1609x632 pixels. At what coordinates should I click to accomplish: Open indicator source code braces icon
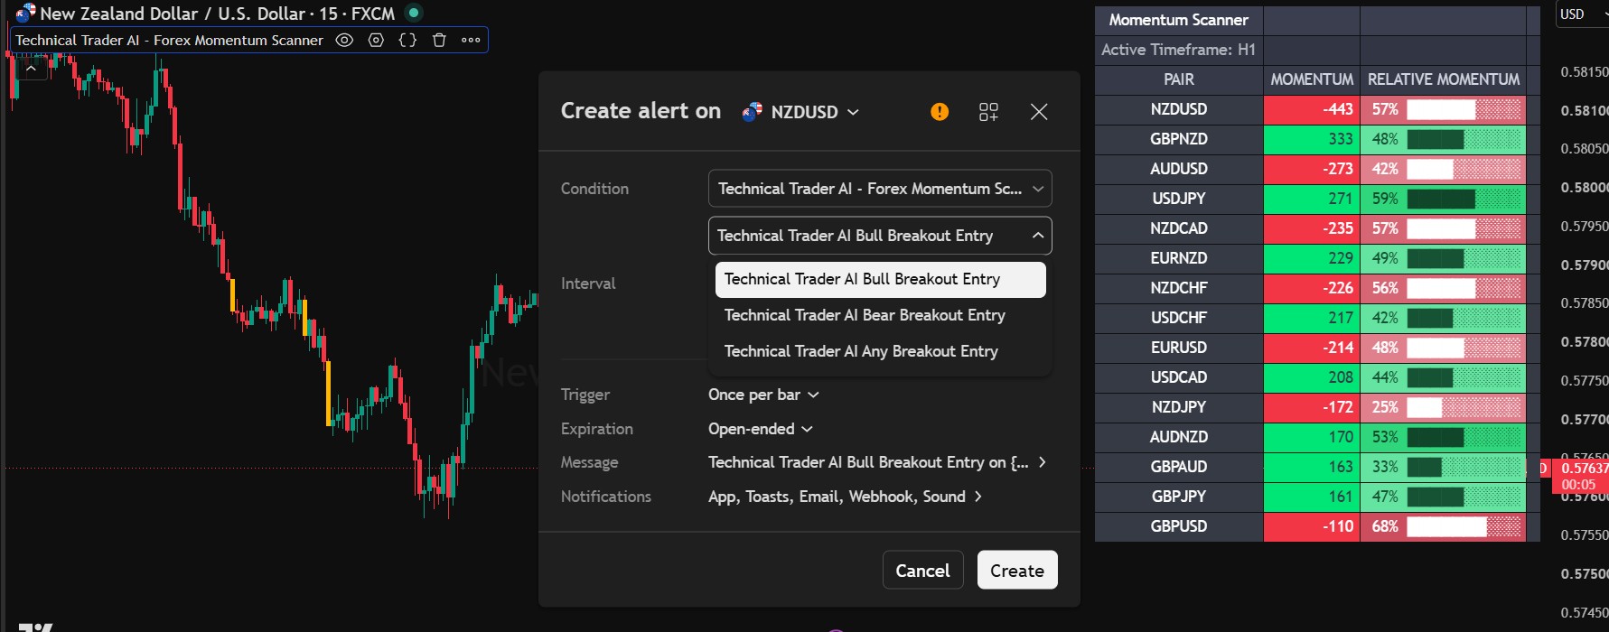coord(407,40)
